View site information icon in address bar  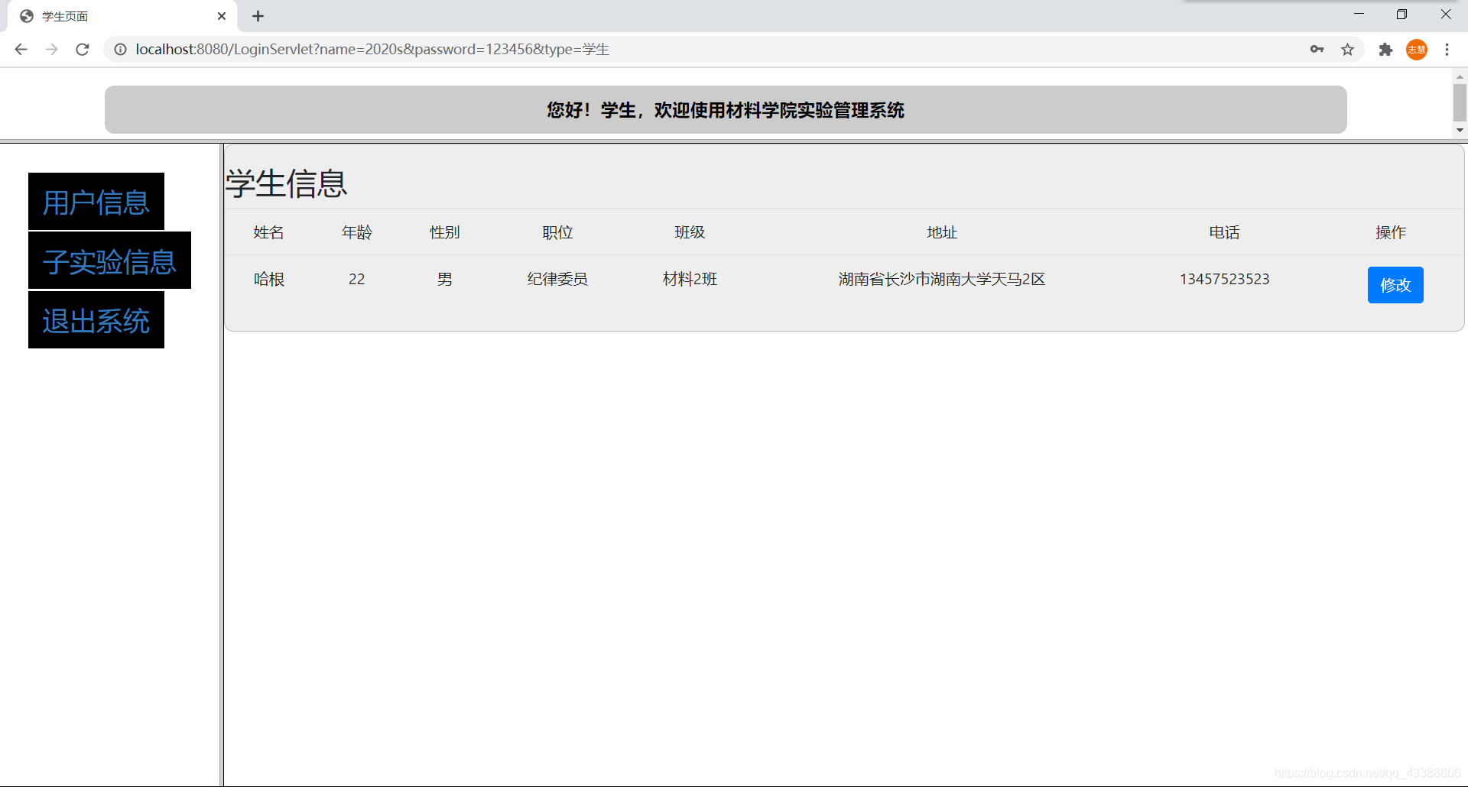click(x=120, y=50)
